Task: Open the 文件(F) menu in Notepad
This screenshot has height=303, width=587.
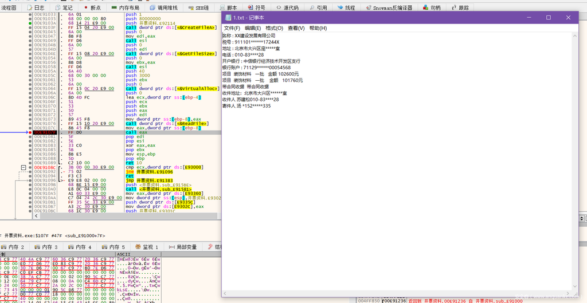Action: [x=232, y=28]
